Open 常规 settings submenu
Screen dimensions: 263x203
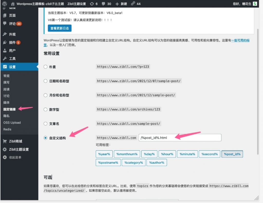6,76
